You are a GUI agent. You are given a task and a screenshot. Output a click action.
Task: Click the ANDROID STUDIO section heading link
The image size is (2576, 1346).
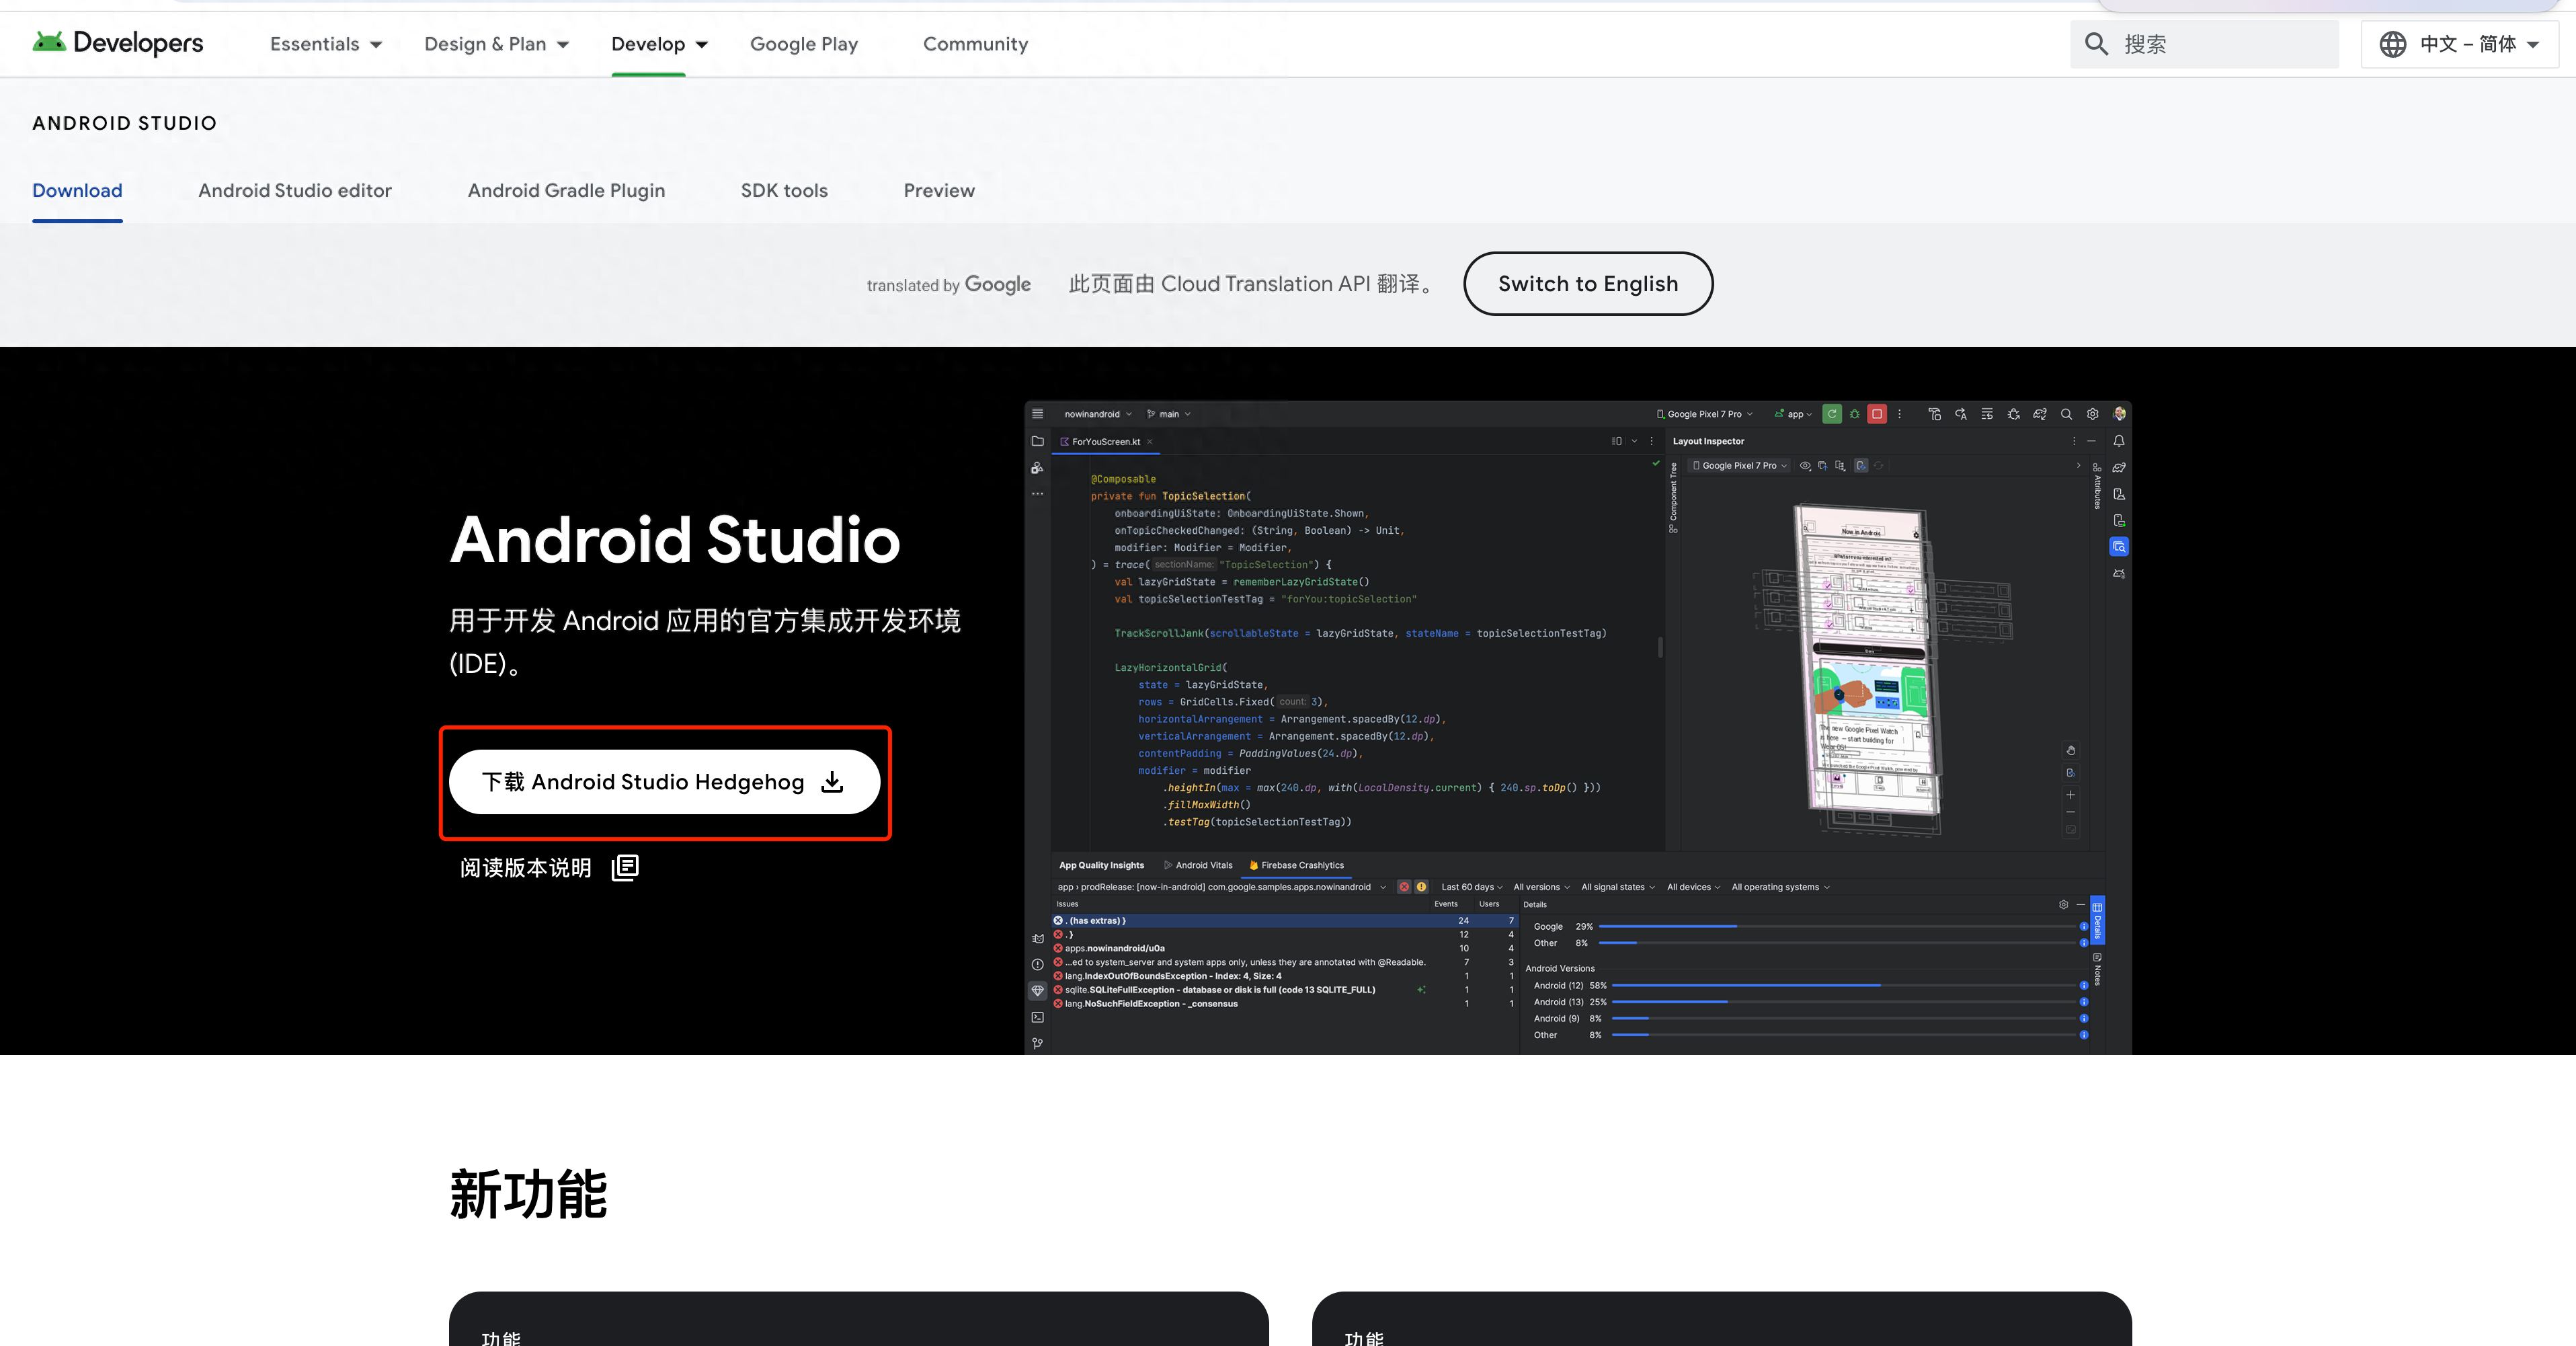(x=125, y=123)
